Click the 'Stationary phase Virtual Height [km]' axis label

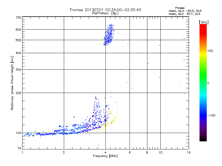pyautogui.click(x=12, y=83)
